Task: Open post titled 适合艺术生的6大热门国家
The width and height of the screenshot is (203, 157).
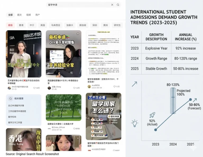Action: 103,144
